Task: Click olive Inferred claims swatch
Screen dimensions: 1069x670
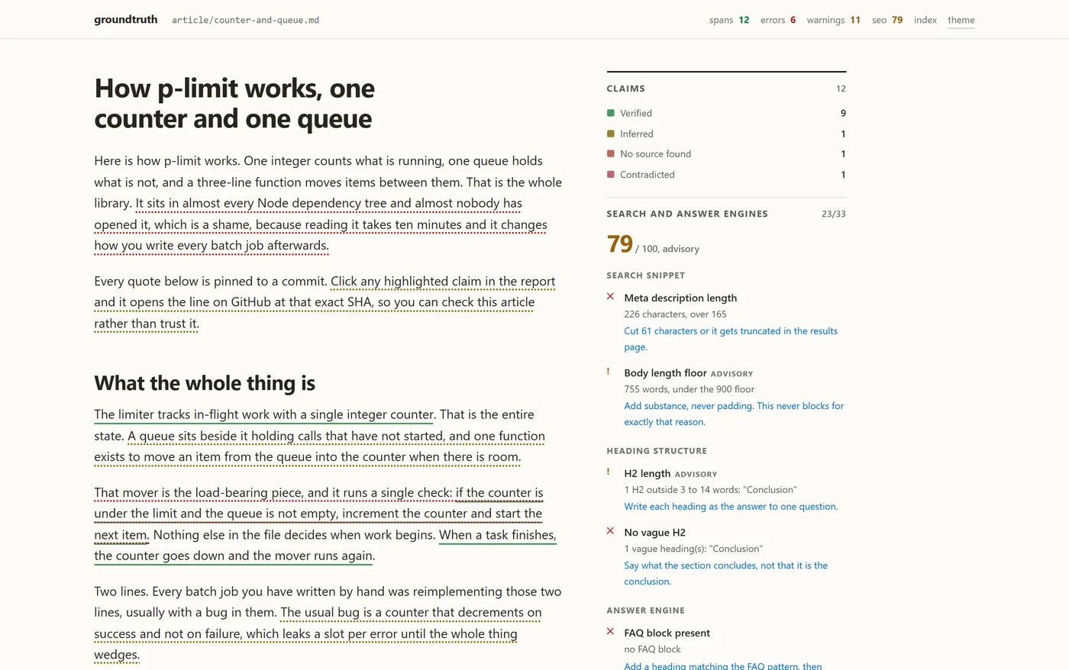Action: click(x=610, y=134)
